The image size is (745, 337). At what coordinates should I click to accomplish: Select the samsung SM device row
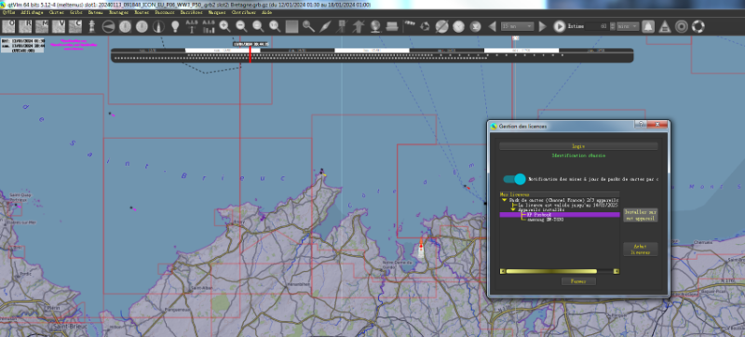(546, 220)
